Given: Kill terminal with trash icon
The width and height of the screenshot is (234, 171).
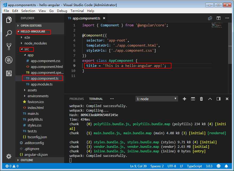Looking at the screenshot, I should click(x=201, y=99).
